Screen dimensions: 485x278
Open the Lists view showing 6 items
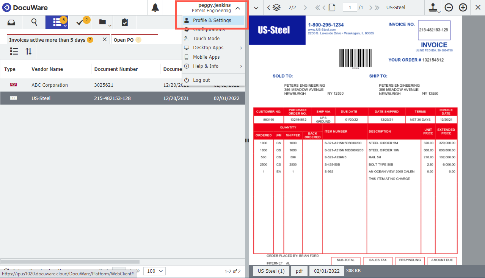tap(56, 22)
